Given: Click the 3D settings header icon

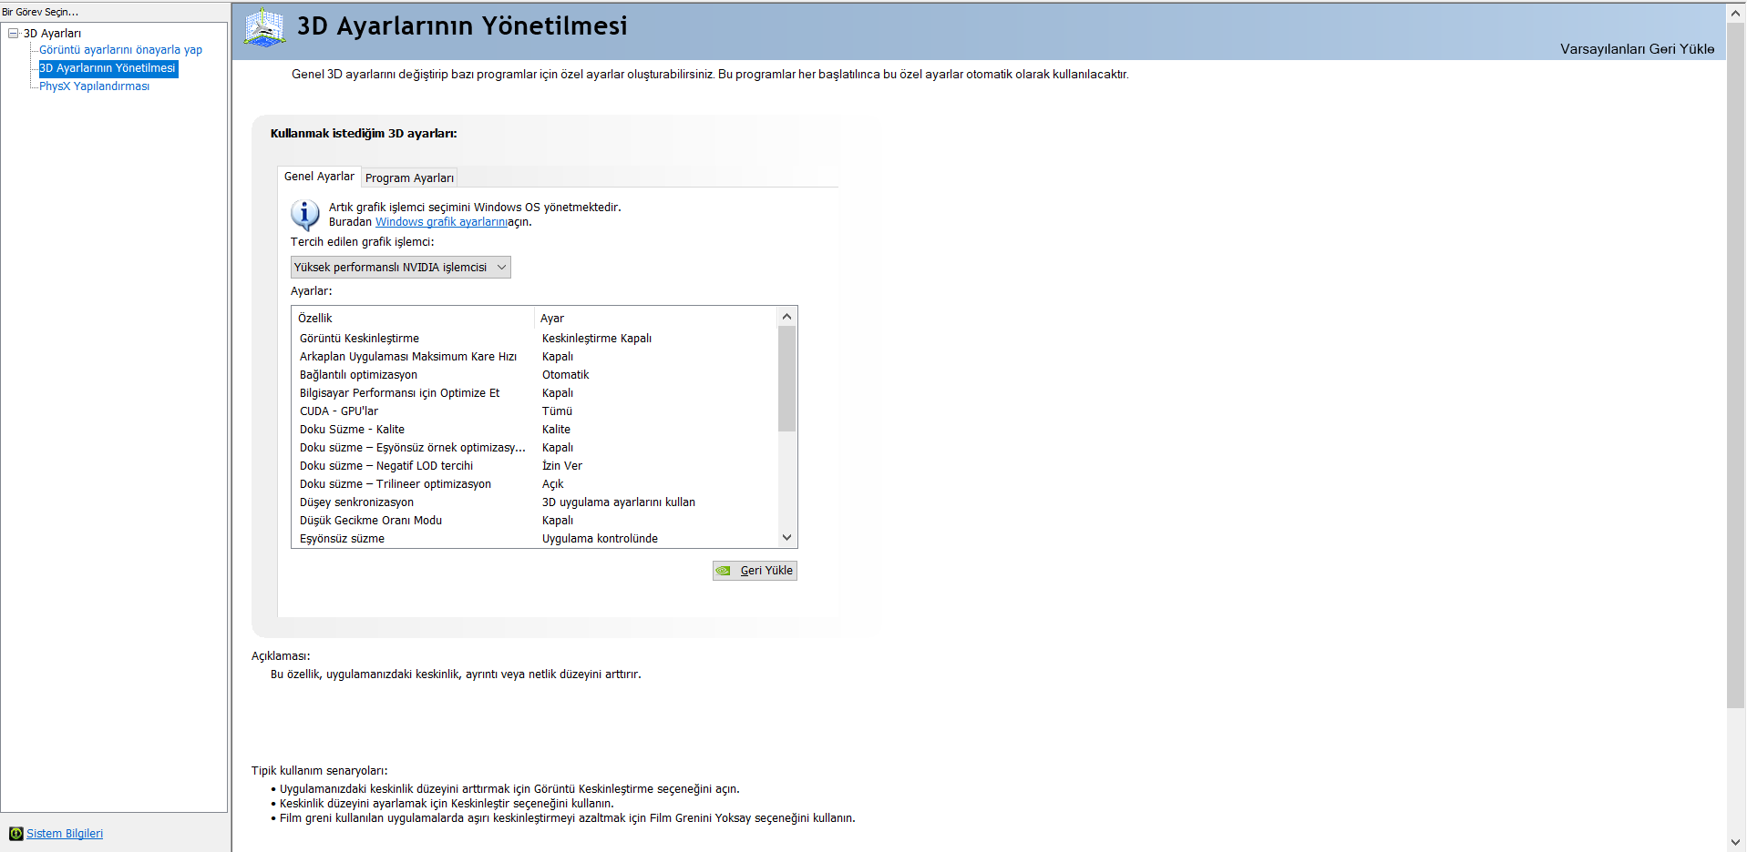Looking at the screenshot, I should [x=264, y=27].
